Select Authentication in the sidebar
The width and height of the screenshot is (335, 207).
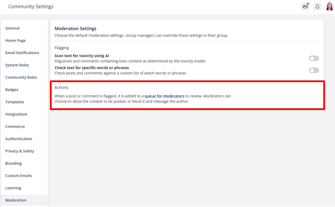(19, 139)
